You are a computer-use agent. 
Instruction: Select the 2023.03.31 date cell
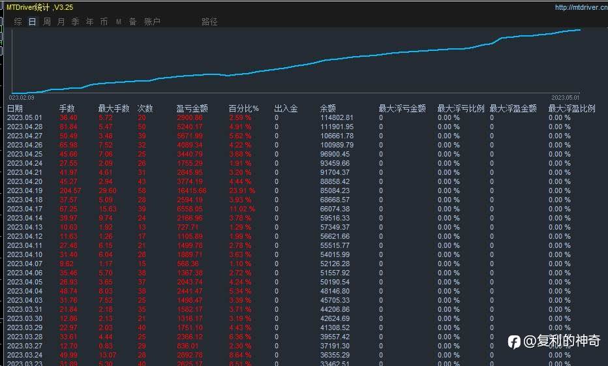click(24, 309)
